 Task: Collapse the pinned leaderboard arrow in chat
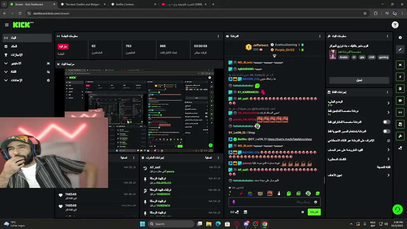(274, 56)
